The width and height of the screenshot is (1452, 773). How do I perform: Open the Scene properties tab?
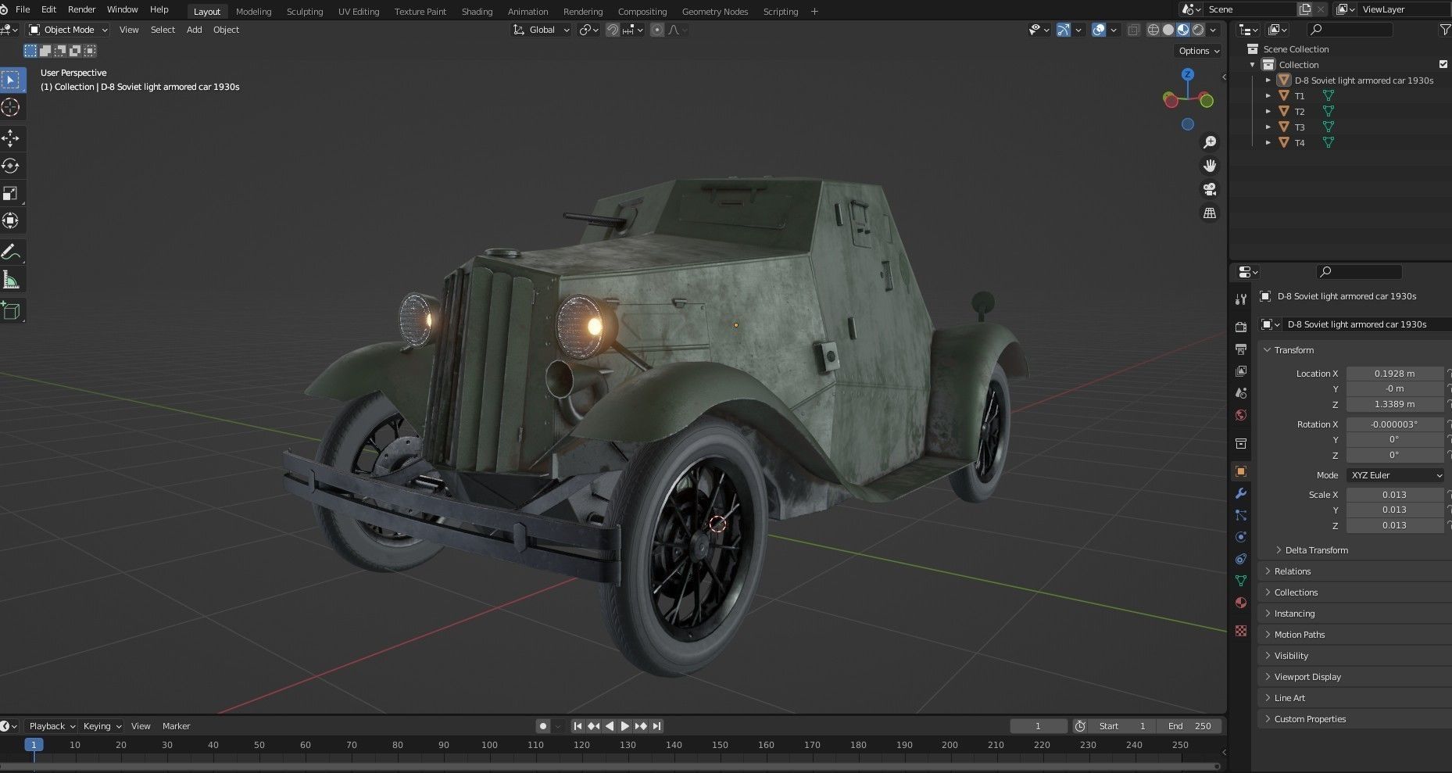coord(1241,393)
